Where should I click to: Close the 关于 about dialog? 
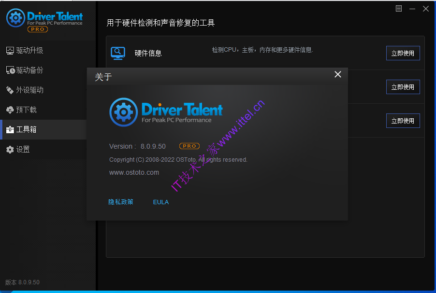338,74
